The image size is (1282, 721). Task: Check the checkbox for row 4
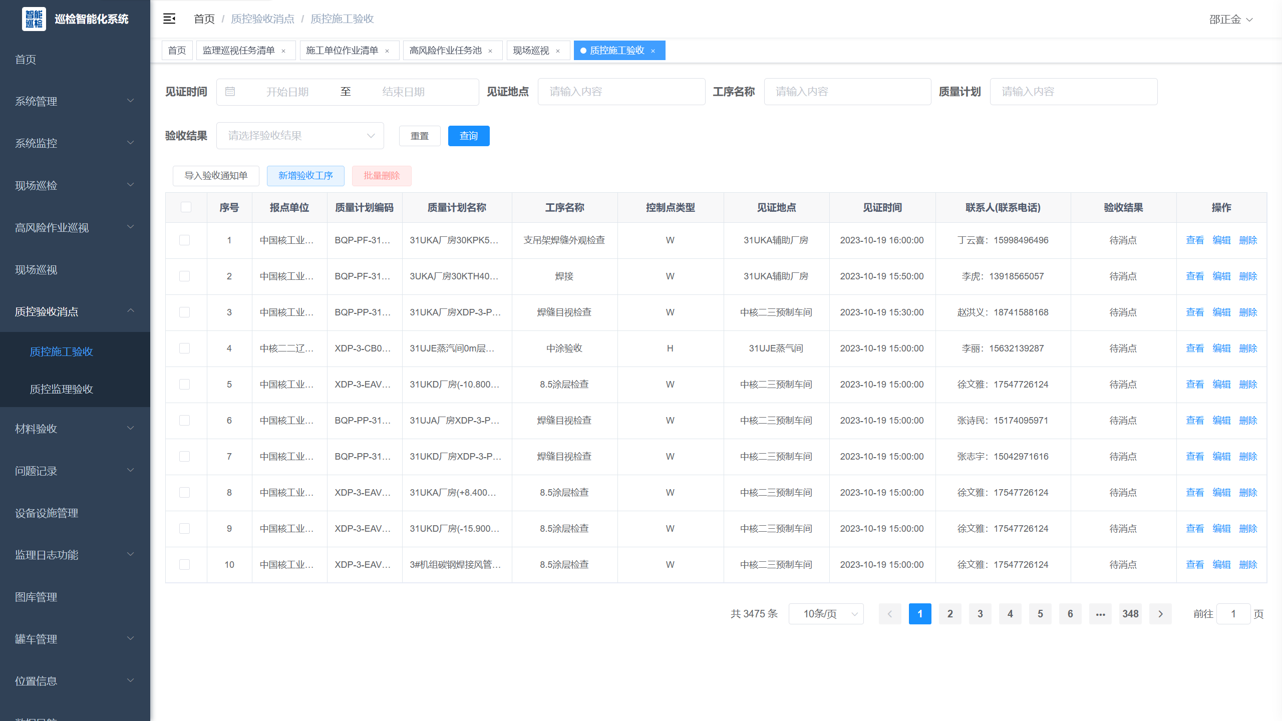pos(184,348)
